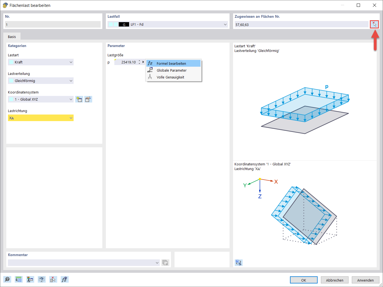This screenshot has height=287, width=383.
Task: Click the Lastgröße label
Action: click(115, 55)
